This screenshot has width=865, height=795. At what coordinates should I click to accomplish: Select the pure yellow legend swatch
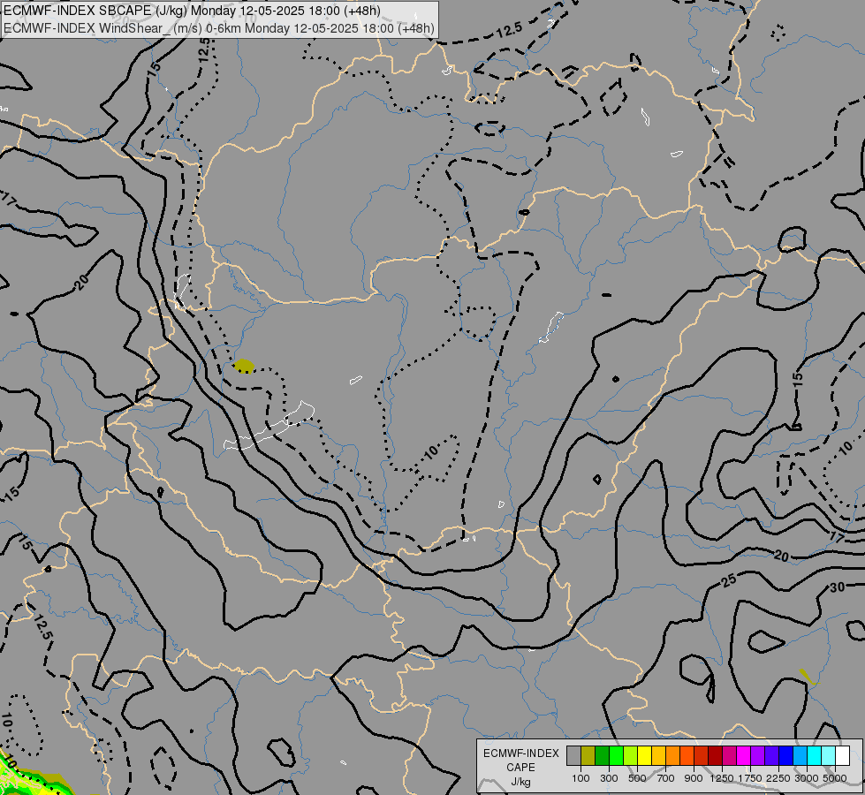644,756
